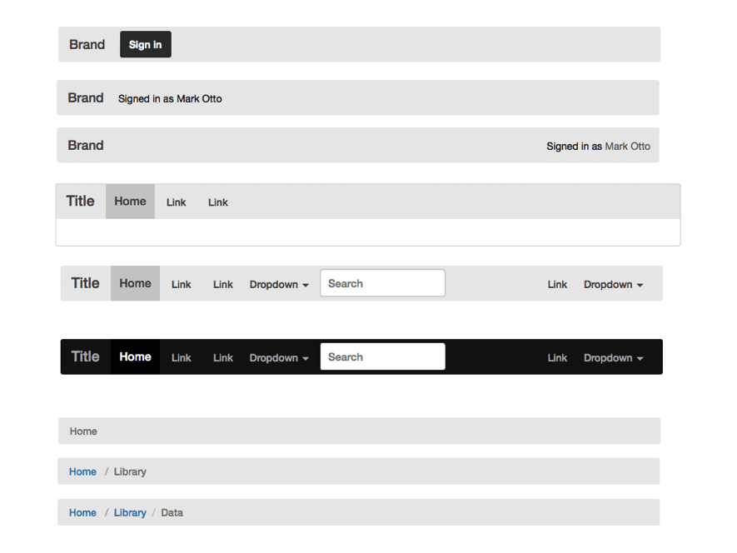Expand left Dropdown in the light navbar
737x553 pixels.
[x=279, y=285]
